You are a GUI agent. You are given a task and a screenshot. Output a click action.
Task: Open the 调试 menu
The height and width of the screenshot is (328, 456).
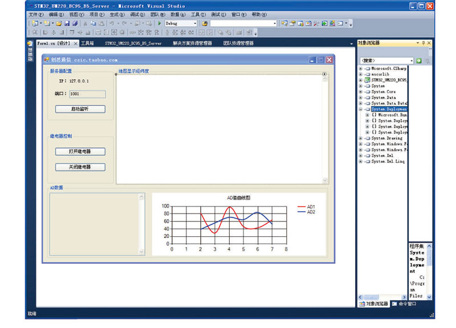point(137,15)
